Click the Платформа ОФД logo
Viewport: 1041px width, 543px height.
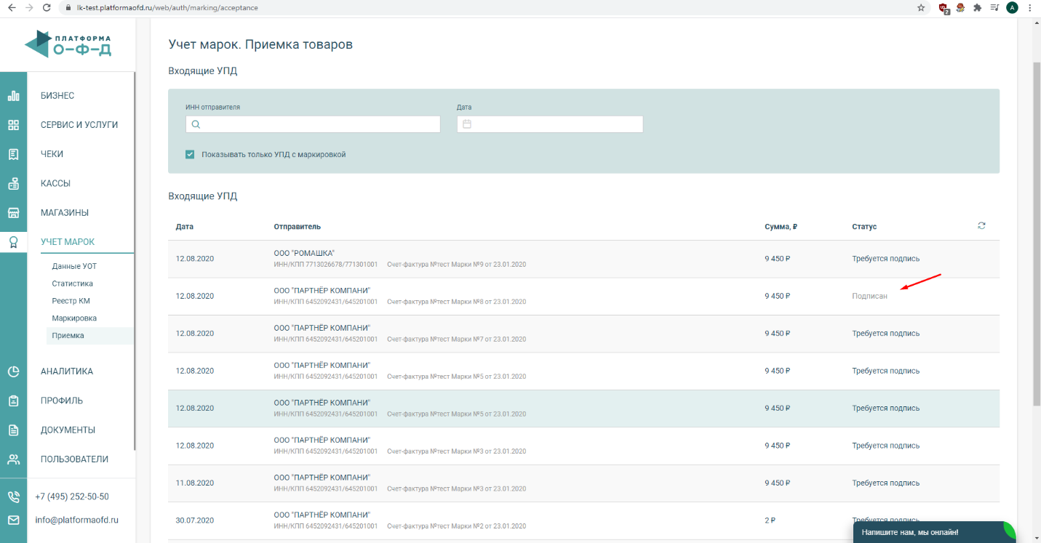(68, 44)
